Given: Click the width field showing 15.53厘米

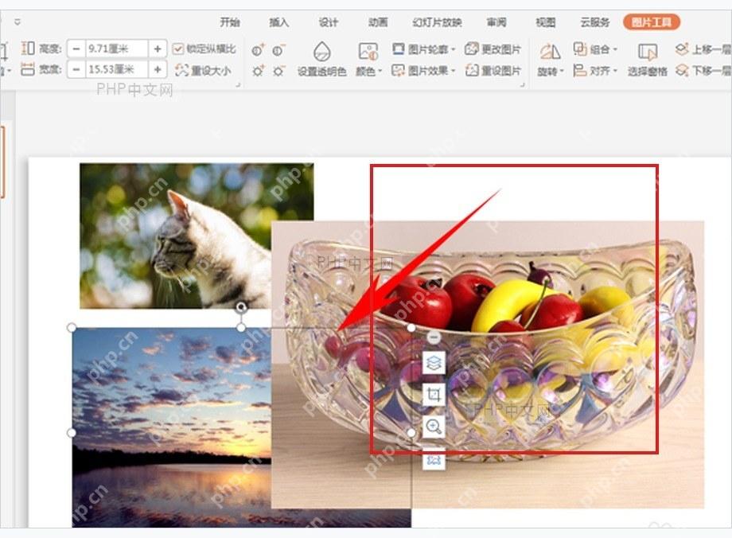Looking at the screenshot, I should pos(117,69).
